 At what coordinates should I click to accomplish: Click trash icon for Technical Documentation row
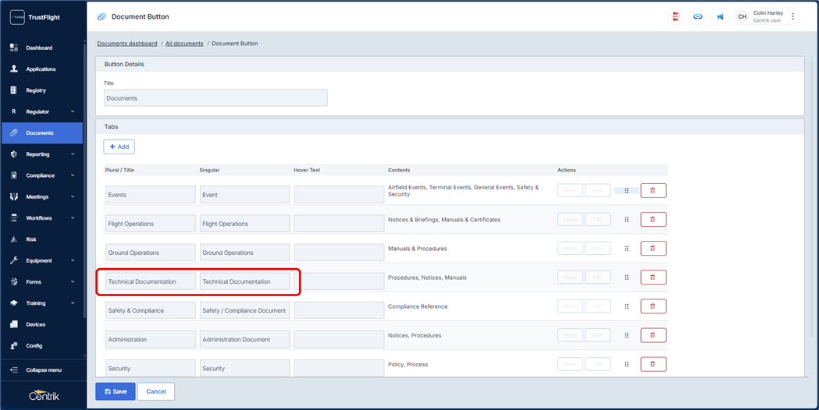coord(653,277)
